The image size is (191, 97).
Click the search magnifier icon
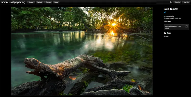(171, 2)
